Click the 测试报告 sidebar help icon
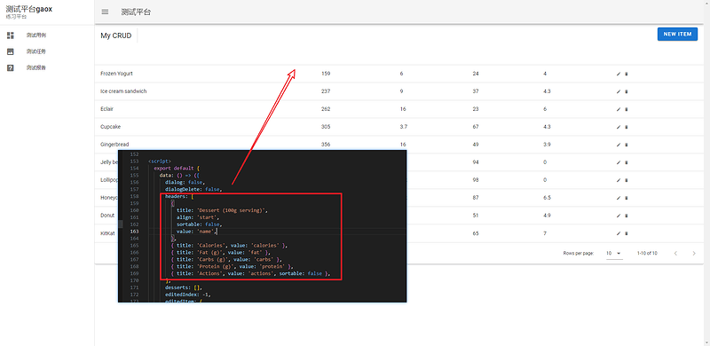The height and width of the screenshot is (346, 710). click(x=11, y=68)
